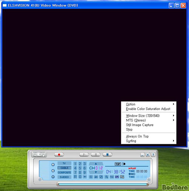189x191 pixels.
Task: Decrease volume with the minus icon
Action: [53, 177]
